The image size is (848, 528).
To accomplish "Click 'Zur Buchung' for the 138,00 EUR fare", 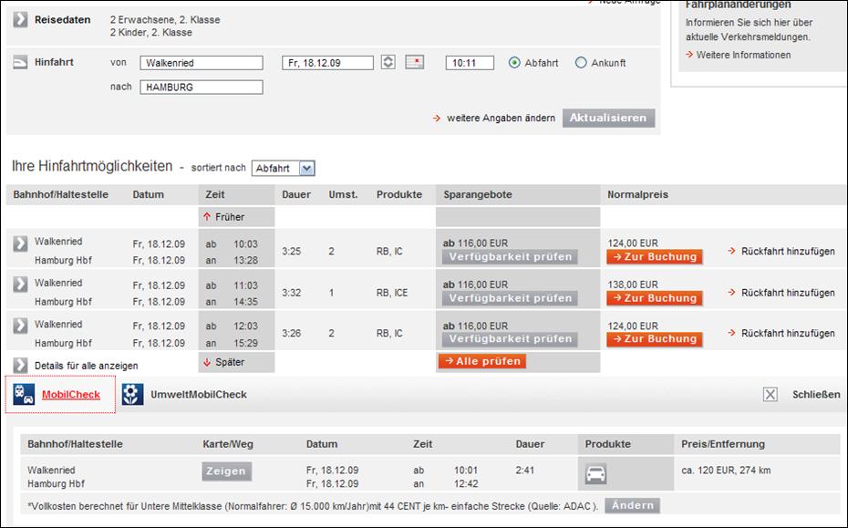I will pos(655,298).
